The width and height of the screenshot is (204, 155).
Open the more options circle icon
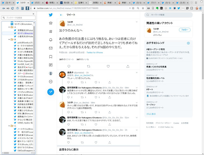pos(51,82)
